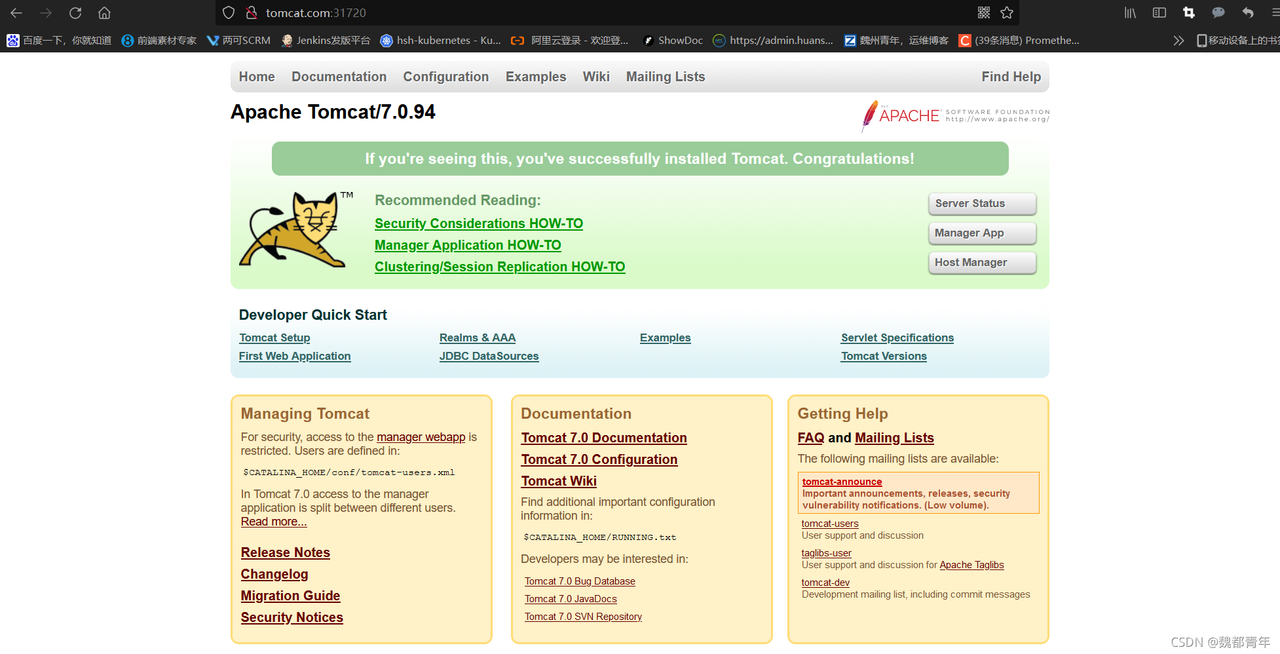Open the 两可SCRM bookmark
Screen dimensions: 1280x654
[x=238, y=41]
